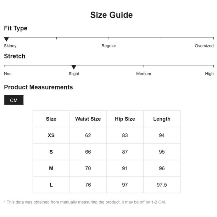
Task: Select the Length column header
Action: point(162,119)
